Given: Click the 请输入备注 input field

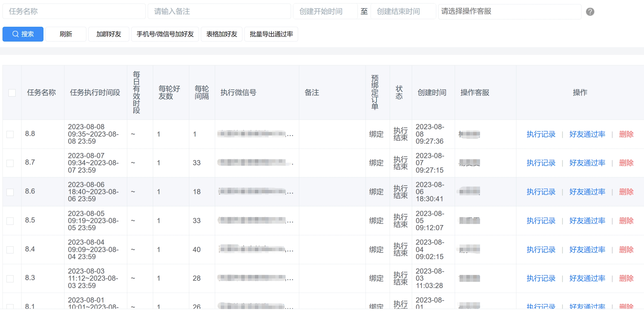Looking at the screenshot, I should 219,12.
